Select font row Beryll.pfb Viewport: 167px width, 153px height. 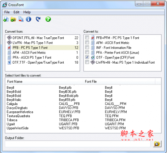pos(83,88)
